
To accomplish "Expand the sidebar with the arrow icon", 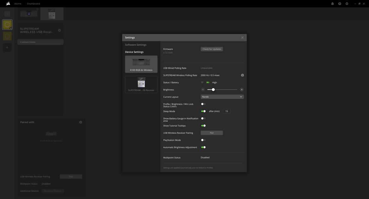I will point(7,14).
